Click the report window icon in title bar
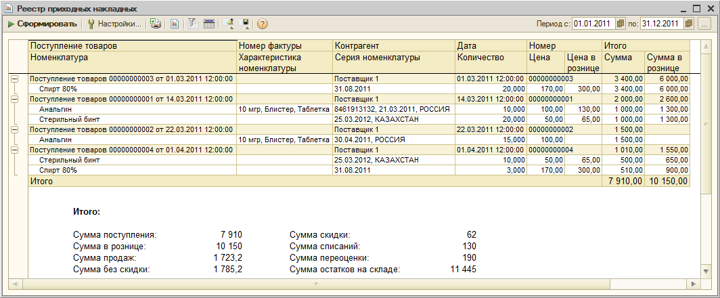The width and height of the screenshot is (720, 298). pos(8,8)
